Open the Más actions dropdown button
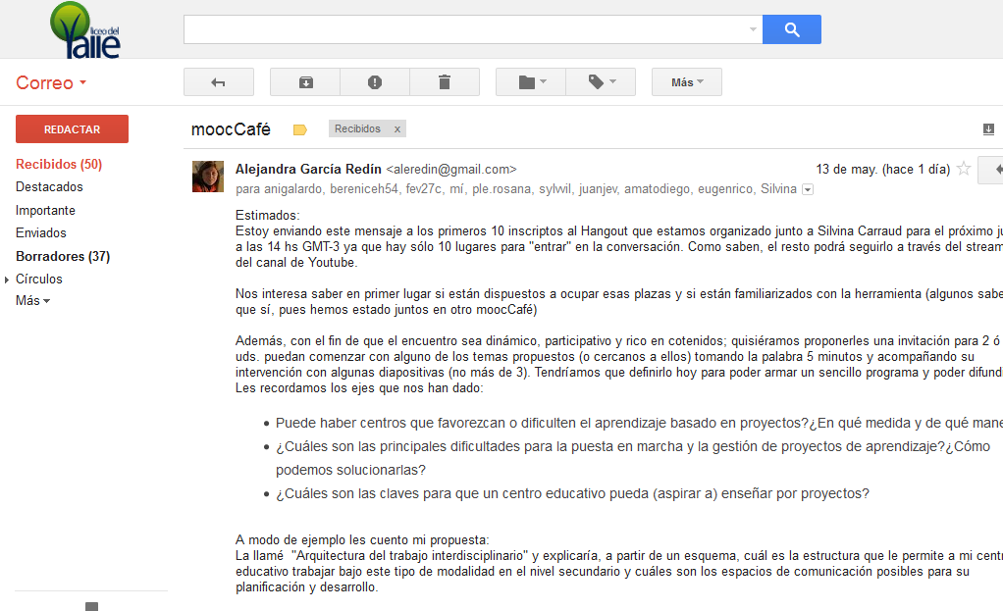The image size is (1003, 611). pos(686,82)
